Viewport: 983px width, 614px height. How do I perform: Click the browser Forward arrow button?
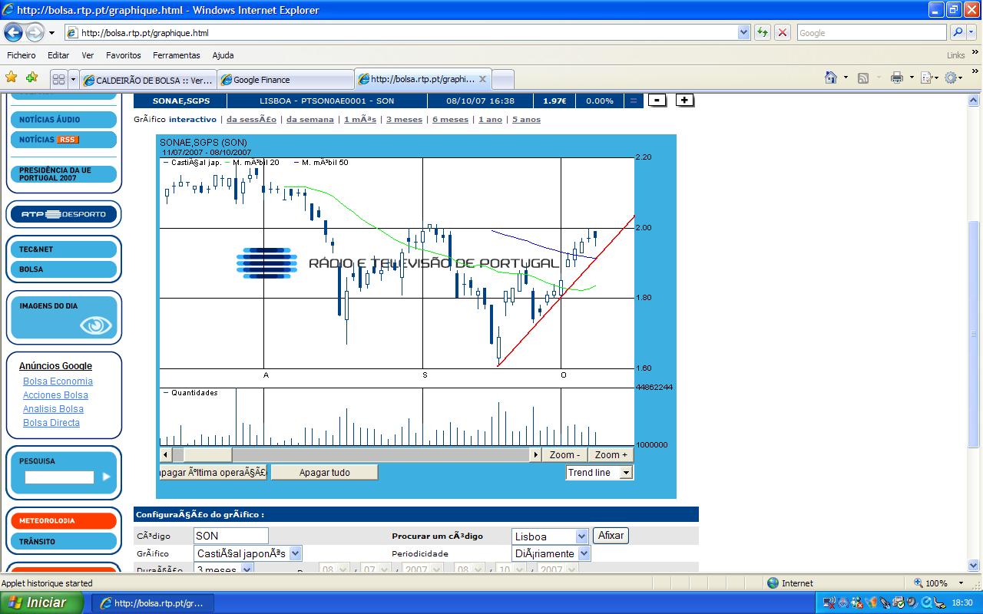[x=35, y=33]
